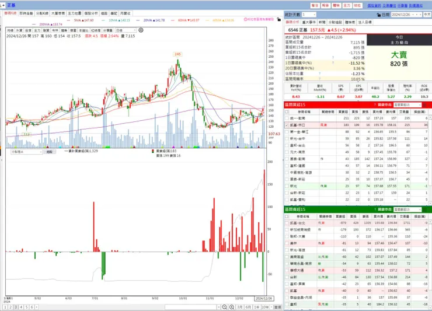Click the question mark in the green 區間賣超15 header
The image size is (432, 311).
(375, 209)
